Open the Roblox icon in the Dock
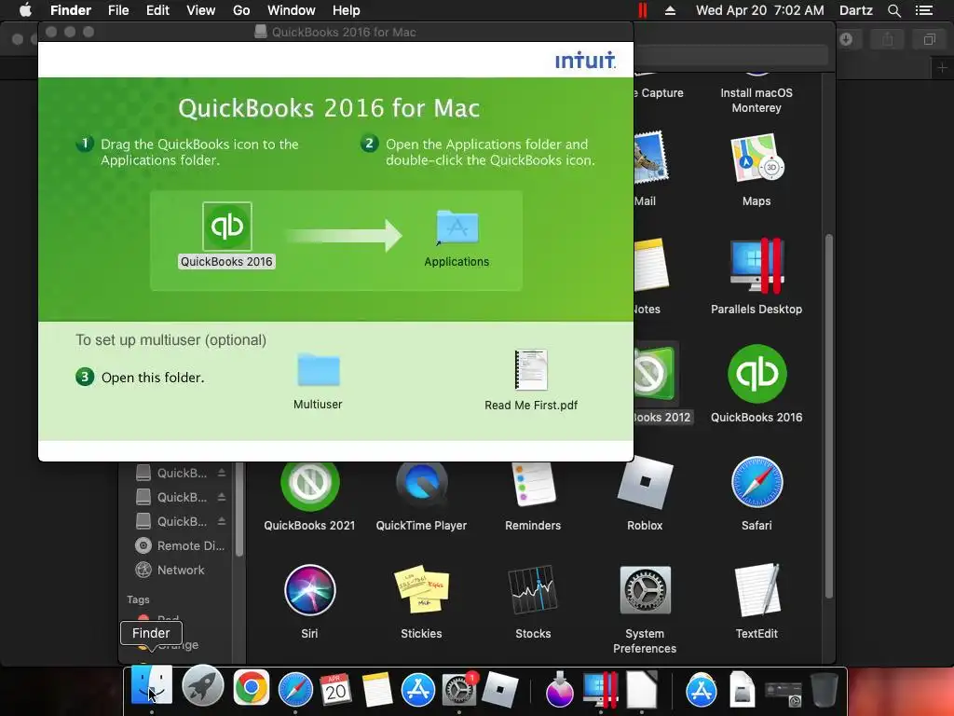This screenshot has width=954, height=716. 500,690
